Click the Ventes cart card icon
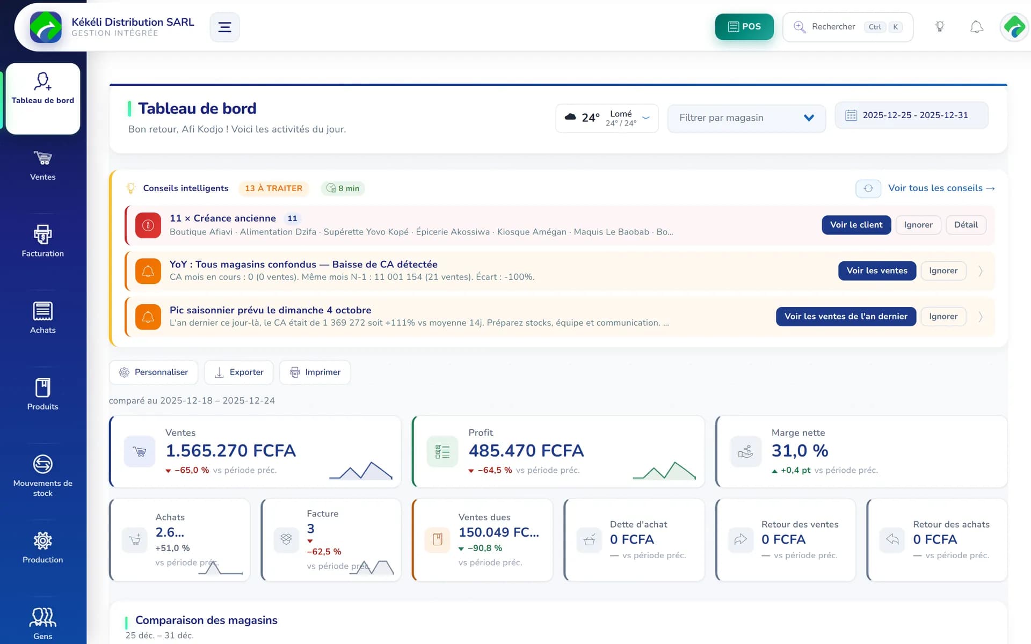The image size is (1031, 644). [140, 452]
